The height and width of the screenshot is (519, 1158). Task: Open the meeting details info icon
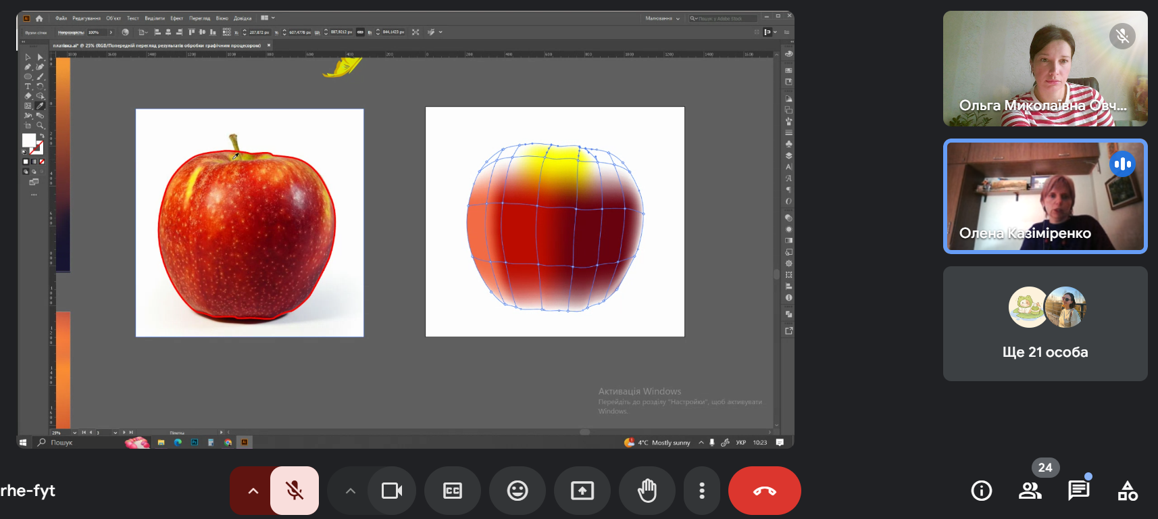(x=981, y=491)
